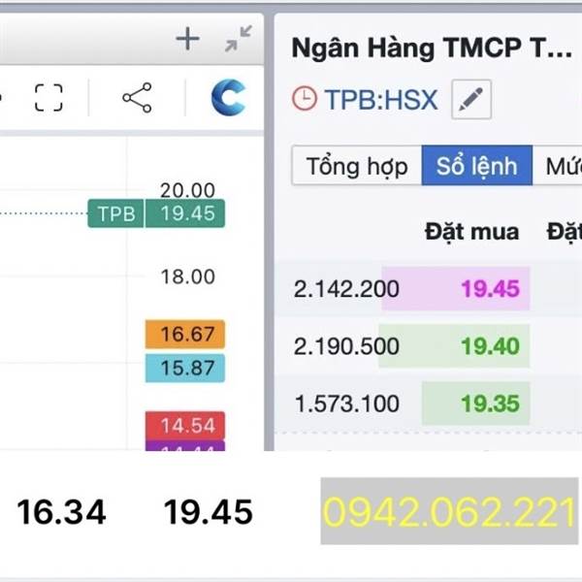Click the red clock icon beside TPB:HSX
The height and width of the screenshot is (582, 582).
(x=305, y=99)
